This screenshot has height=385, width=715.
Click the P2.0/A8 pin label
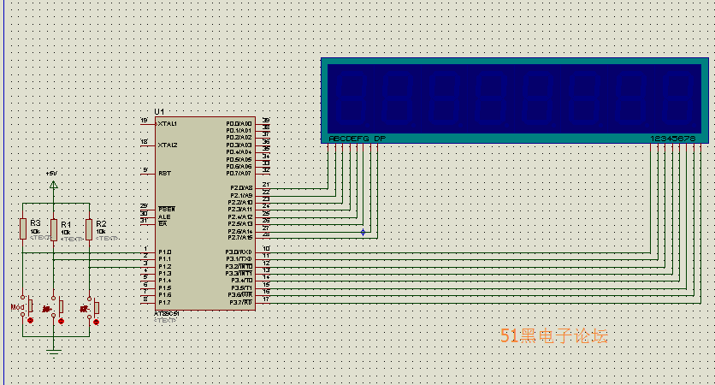point(241,188)
